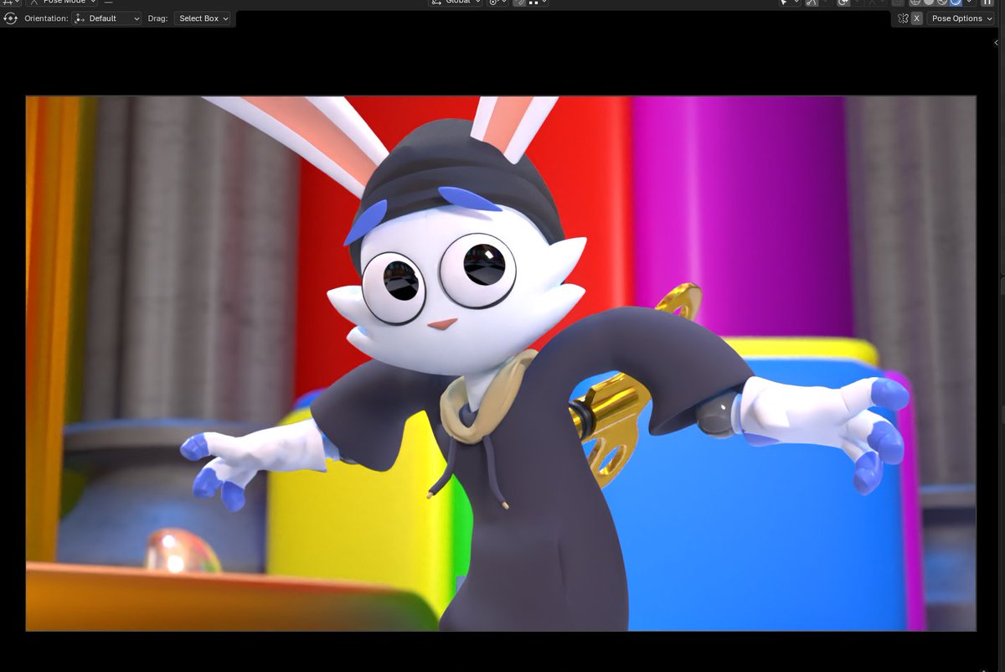The width and height of the screenshot is (1005, 672).
Task: Click the pause render preview button
Action: 987,3
